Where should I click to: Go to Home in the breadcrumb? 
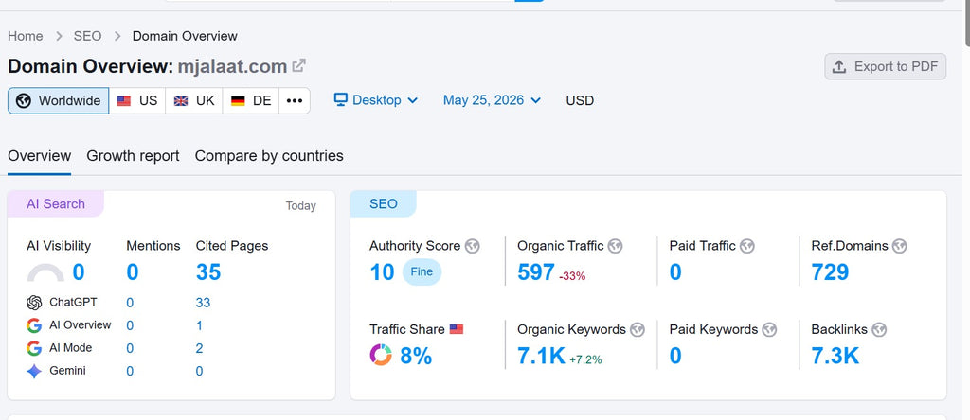26,37
